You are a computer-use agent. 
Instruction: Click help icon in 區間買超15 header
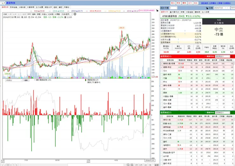pyautogui.click(x=205, y=56)
